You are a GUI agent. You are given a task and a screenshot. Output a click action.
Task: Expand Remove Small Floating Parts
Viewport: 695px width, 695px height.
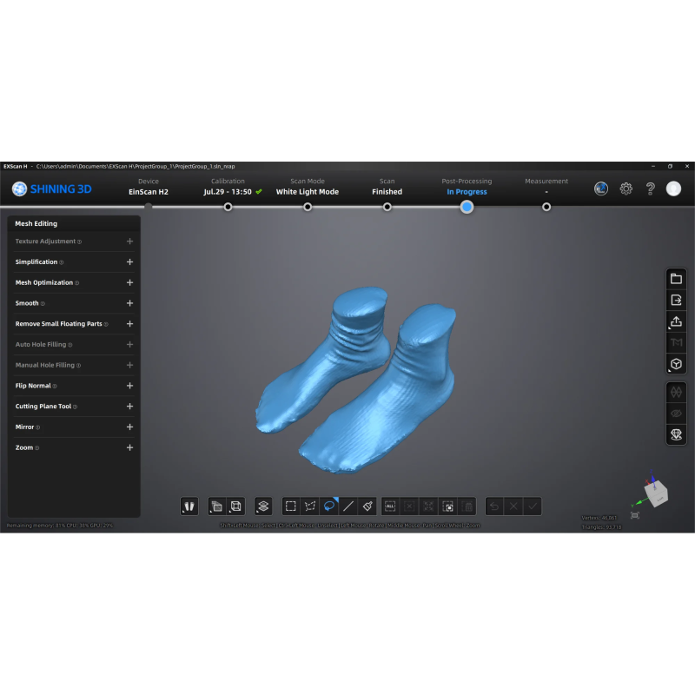129,323
